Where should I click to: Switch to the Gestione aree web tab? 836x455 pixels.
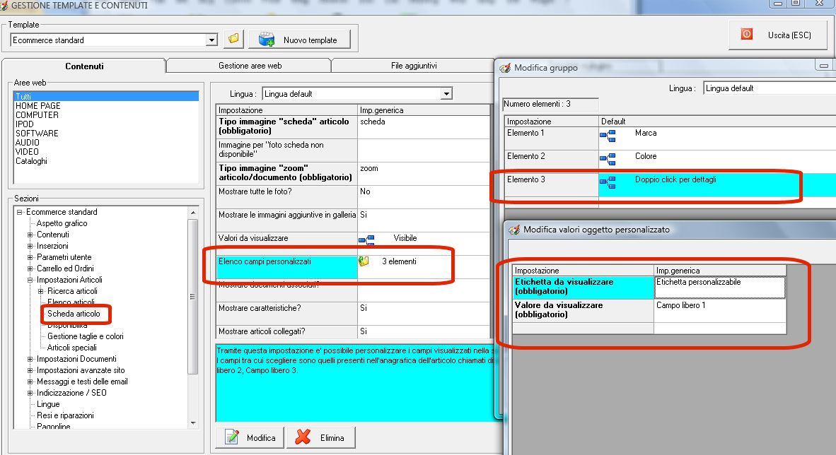(250, 66)
